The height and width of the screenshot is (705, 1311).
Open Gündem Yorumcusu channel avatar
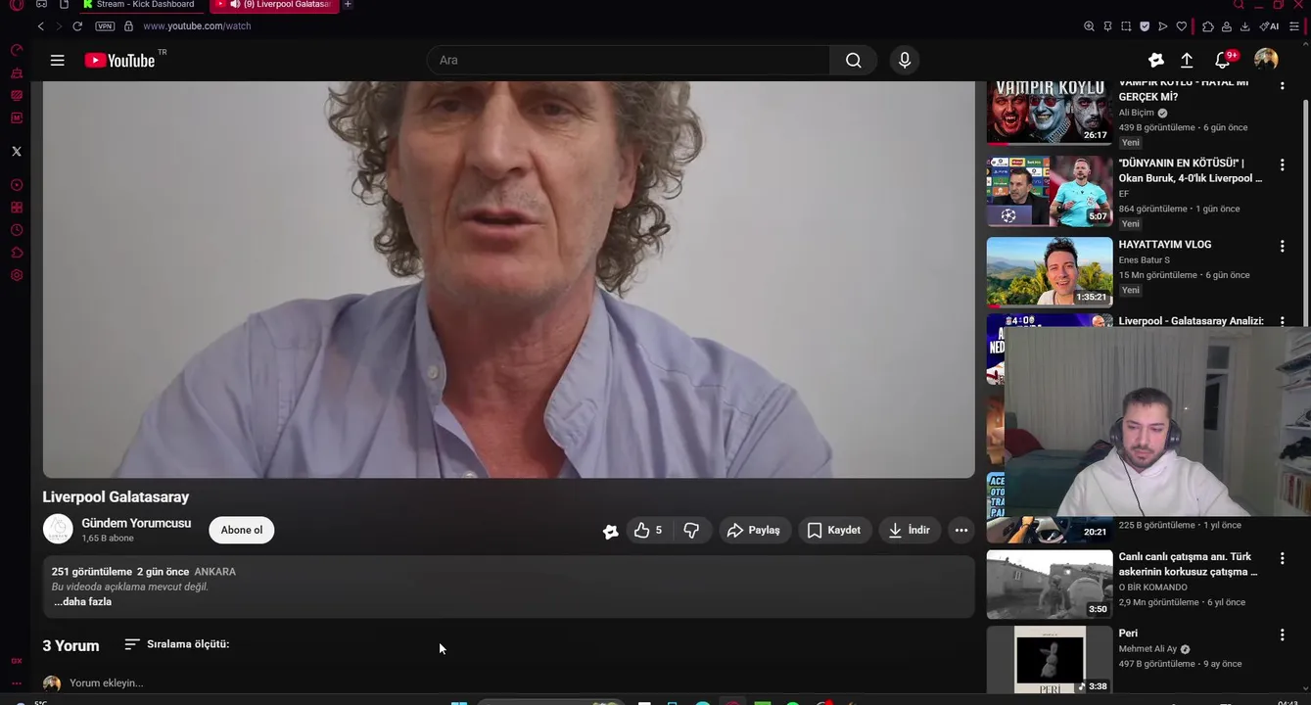click(x=58, y=530)
